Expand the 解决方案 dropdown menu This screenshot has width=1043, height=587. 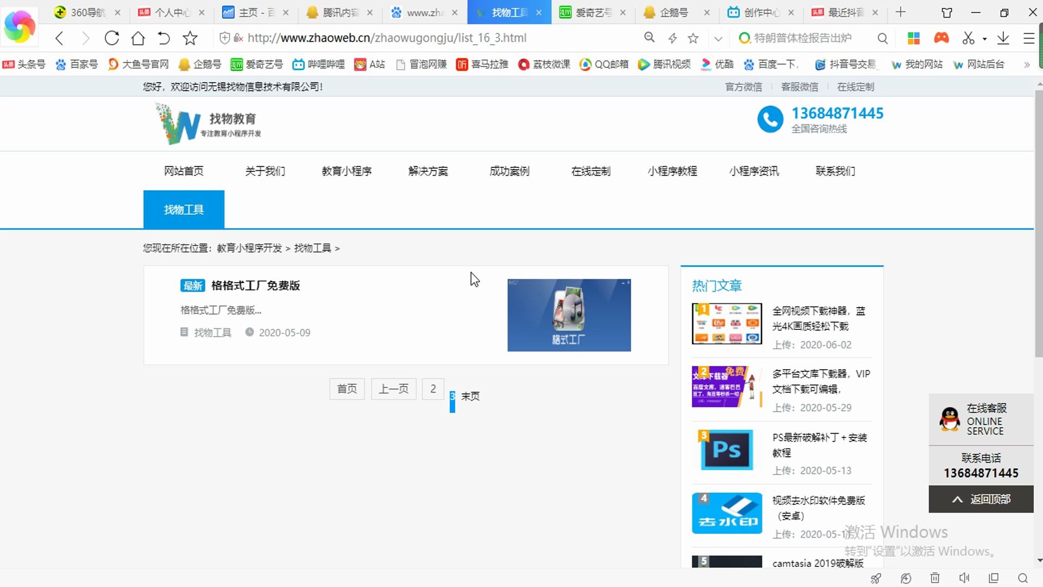pyautogui.click(x=428, y=171)
